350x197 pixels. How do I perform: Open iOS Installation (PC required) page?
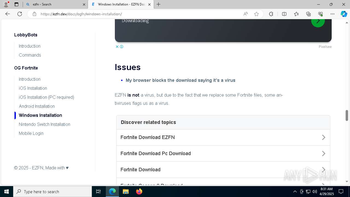(46, 97)
